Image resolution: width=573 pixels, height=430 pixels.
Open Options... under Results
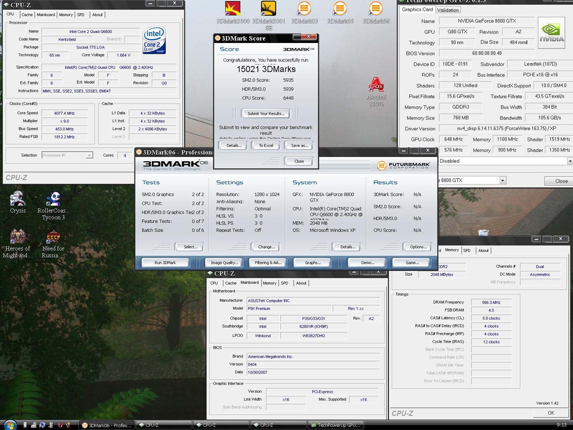pyautogui.click(x=418, y=247)
